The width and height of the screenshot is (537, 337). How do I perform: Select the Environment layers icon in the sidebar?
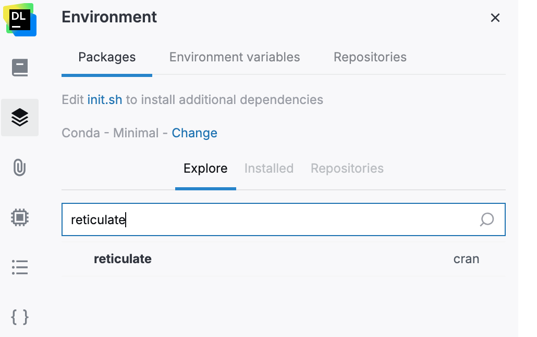pos(20,118)
